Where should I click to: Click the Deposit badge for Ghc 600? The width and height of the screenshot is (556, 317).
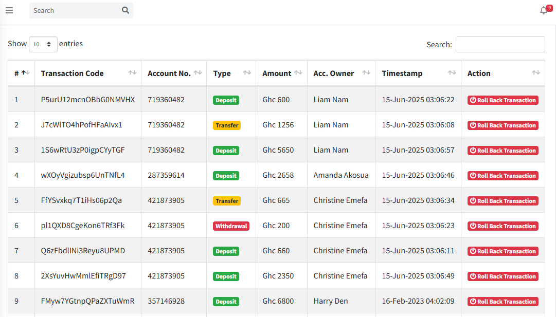226,100
